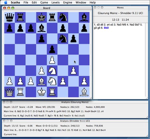Click the black pawn in the board's center
The image size is (150, 139).
[52, 49]
